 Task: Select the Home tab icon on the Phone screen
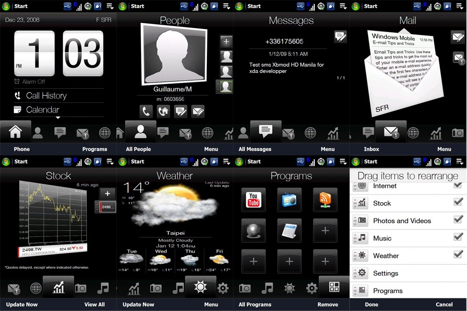tap(15, 132)
